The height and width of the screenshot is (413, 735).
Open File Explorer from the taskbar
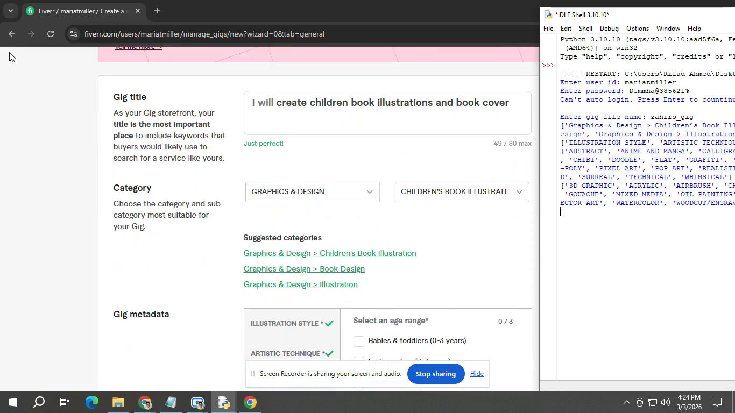(118, 402)
